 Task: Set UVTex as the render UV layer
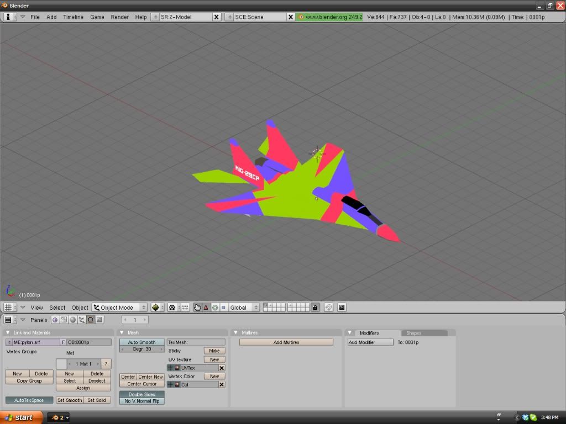(x=177, y=368)
